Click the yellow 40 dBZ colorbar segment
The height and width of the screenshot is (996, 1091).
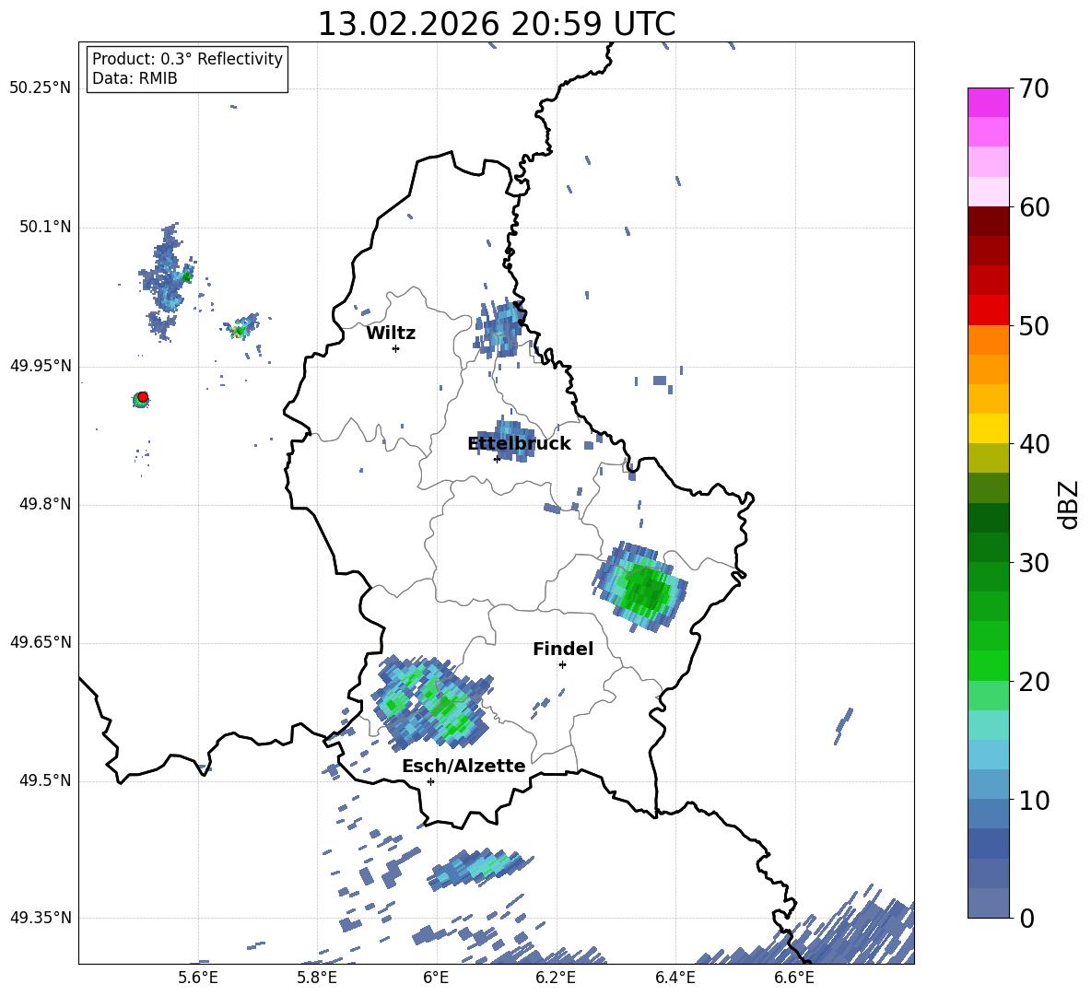pyautogui.click(x=988, y=428)
